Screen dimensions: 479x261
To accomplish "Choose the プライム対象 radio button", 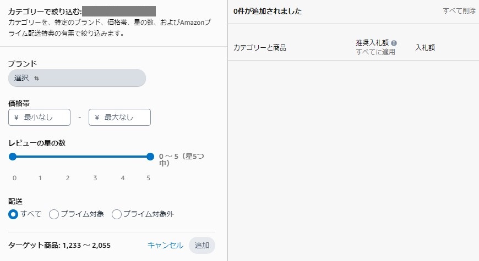I will click(x=54, y=214).
